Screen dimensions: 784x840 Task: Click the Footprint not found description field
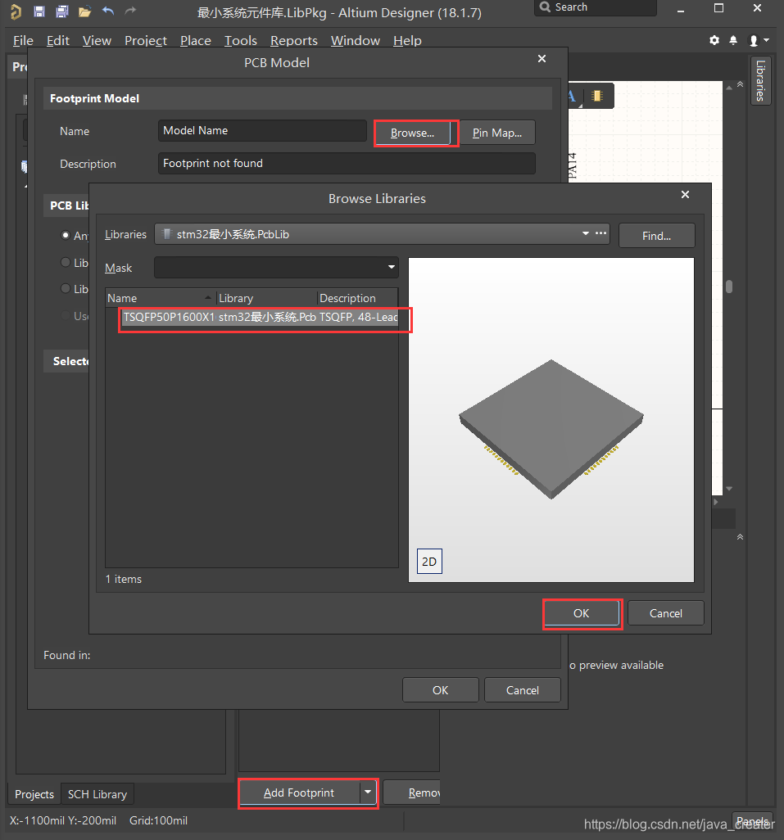347,164
